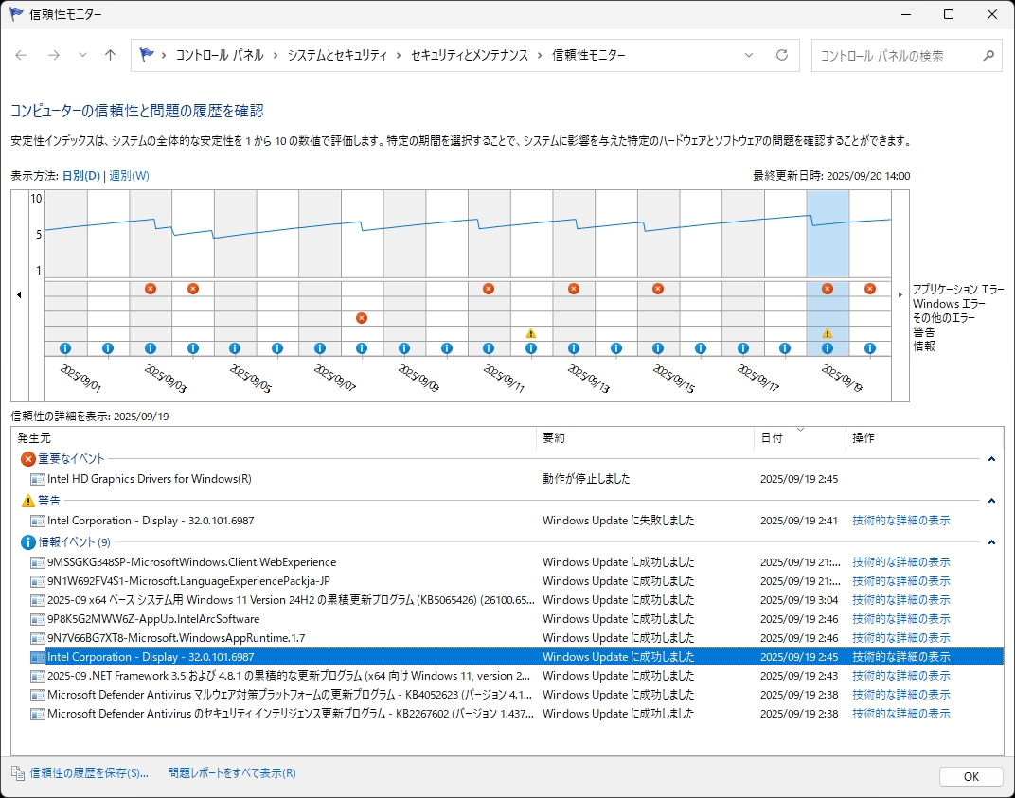
Task: Expand the chevron after システムとセキュリティ breadcrumb
Action: click(399, 56)
